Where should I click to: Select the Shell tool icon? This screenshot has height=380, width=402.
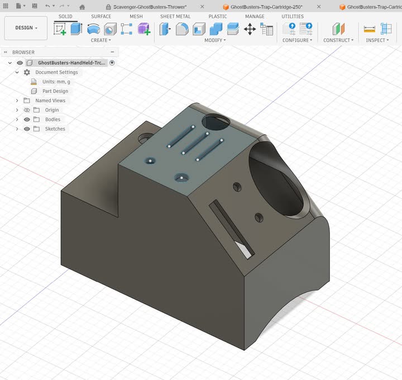199,29
